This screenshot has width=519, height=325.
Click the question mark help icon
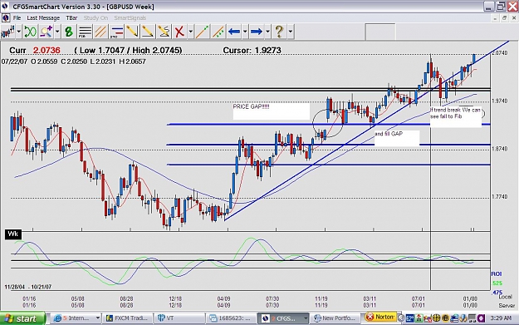[x=279, y=32]
